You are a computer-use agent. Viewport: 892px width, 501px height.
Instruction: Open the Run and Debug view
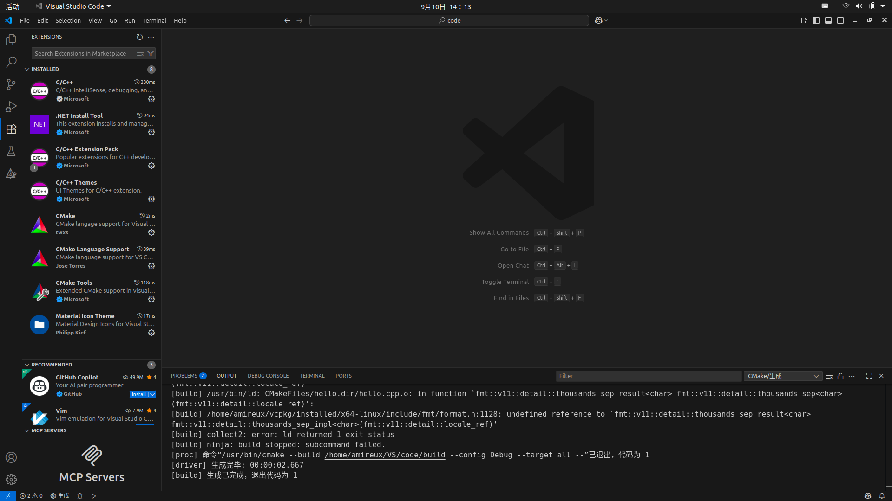(11, 107)
